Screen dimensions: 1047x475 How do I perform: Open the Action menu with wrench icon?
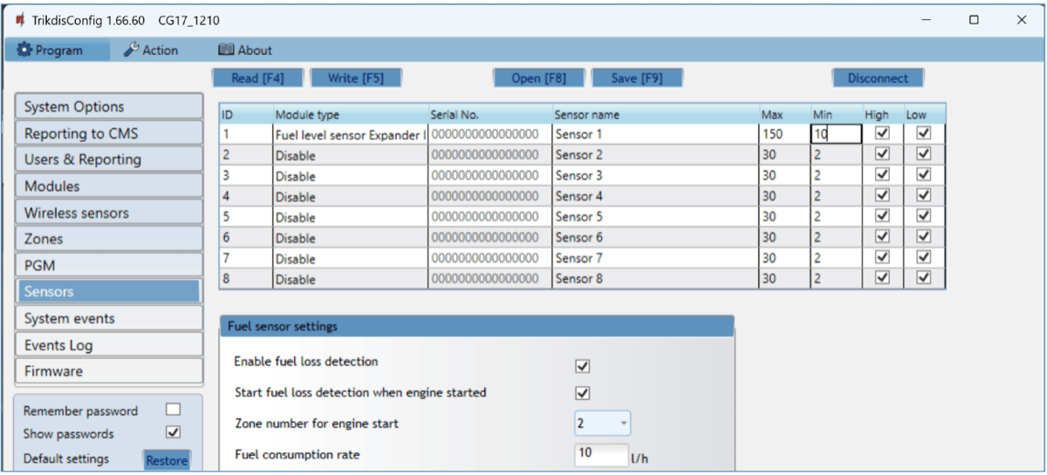click(x=150, y=51)
